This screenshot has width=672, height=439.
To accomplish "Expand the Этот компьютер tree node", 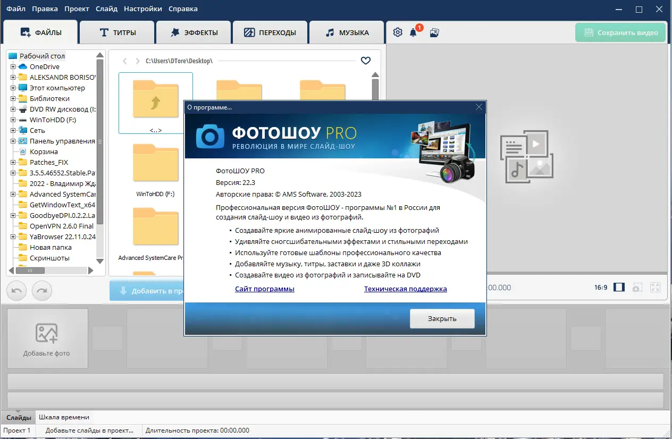I will click(13, 88).
